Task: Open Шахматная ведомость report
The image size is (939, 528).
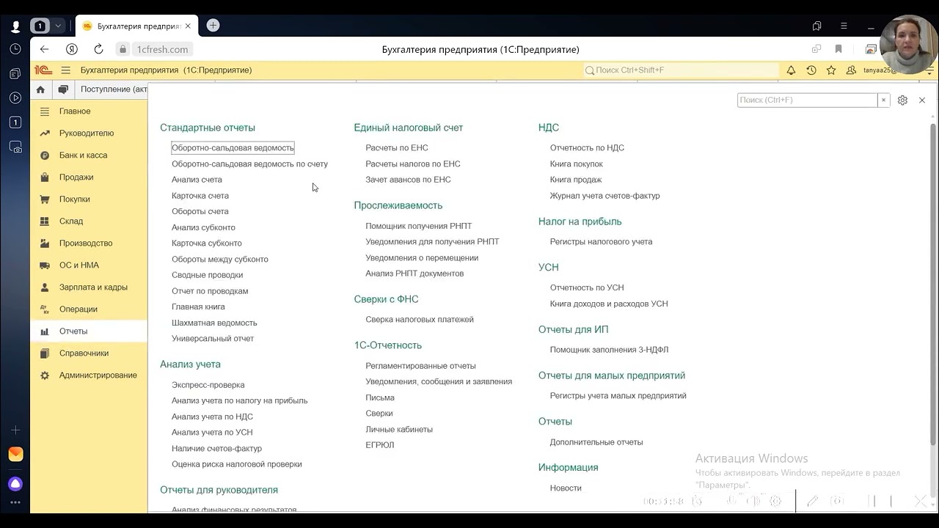Action: [214, 323]
